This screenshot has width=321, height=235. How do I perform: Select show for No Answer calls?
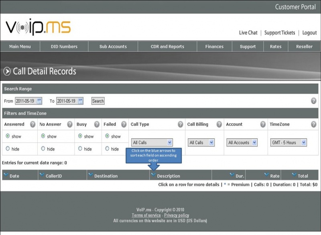pyautogui.click(x=43, y=136)
